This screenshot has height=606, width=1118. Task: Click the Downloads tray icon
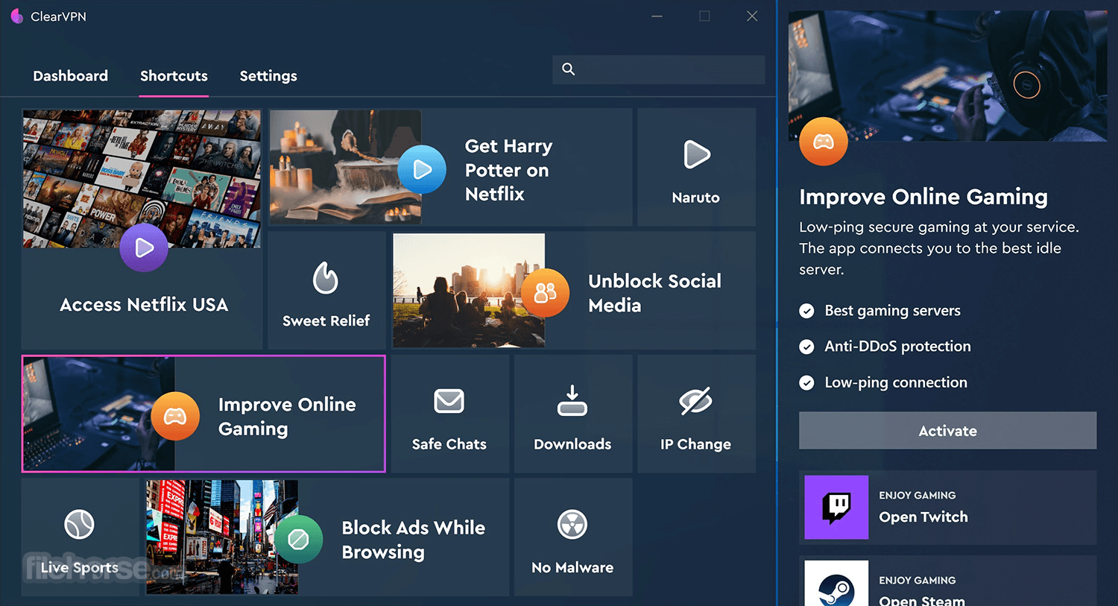[572, 400]
